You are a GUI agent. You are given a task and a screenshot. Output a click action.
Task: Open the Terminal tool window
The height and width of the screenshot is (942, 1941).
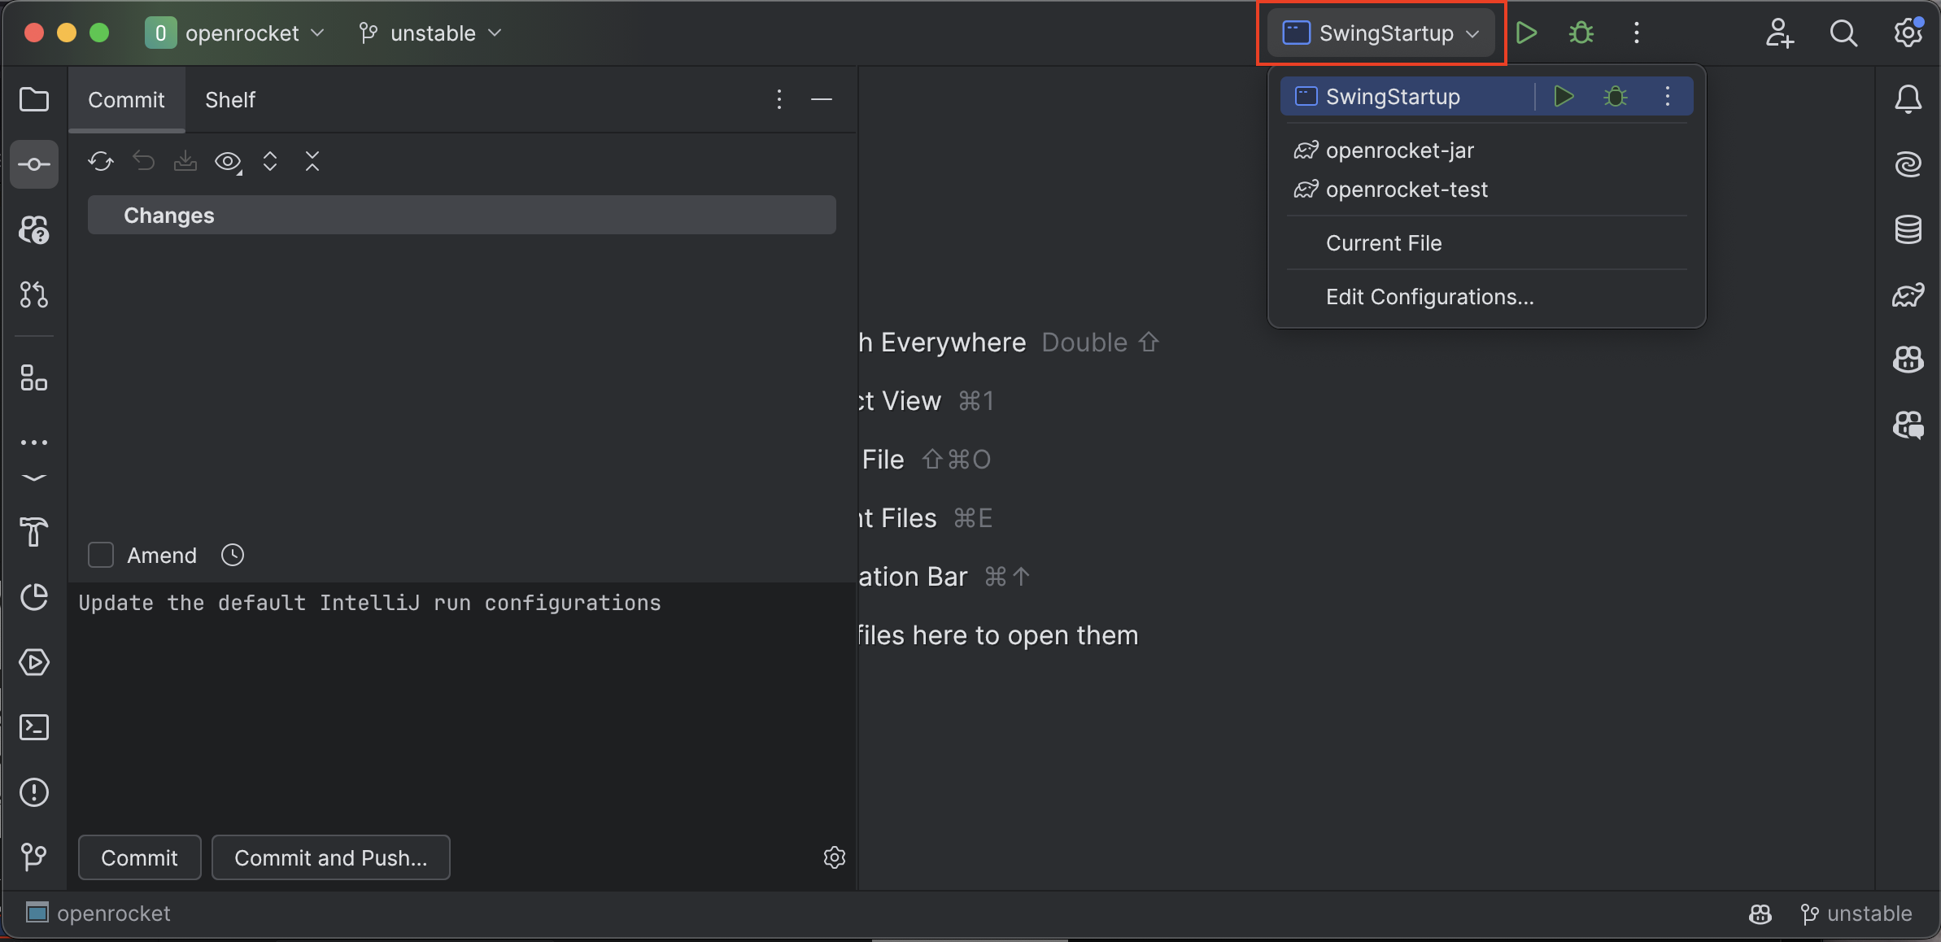(34, 727)
